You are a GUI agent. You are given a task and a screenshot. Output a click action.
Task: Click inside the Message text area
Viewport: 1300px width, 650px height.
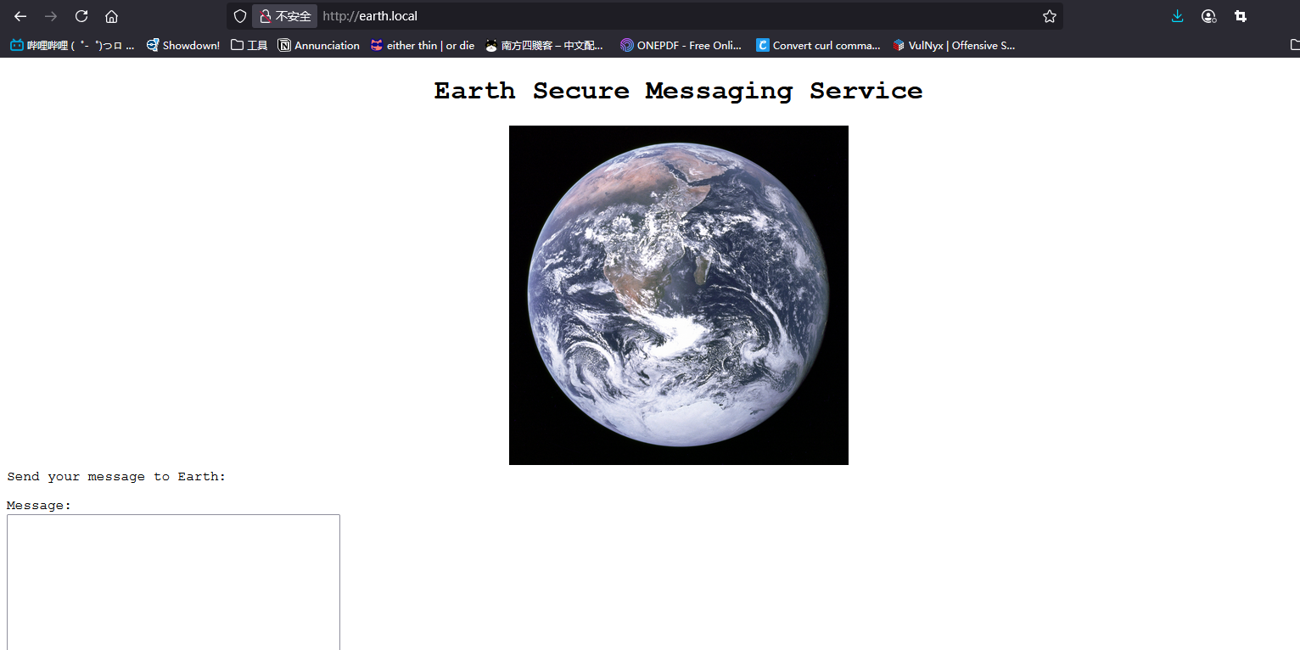click(173, 582)
